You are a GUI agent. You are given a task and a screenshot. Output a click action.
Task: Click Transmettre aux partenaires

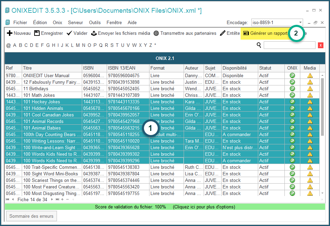pyautogui.click(x=185, y=33)
